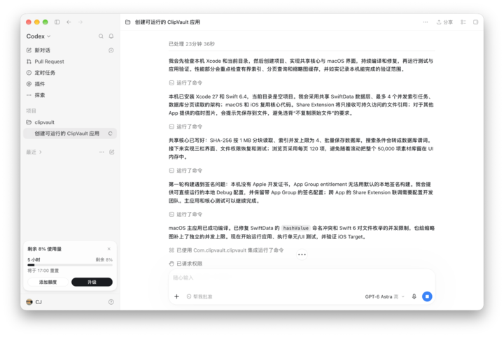Click the hashValue inline code text

tap(295, 228)
